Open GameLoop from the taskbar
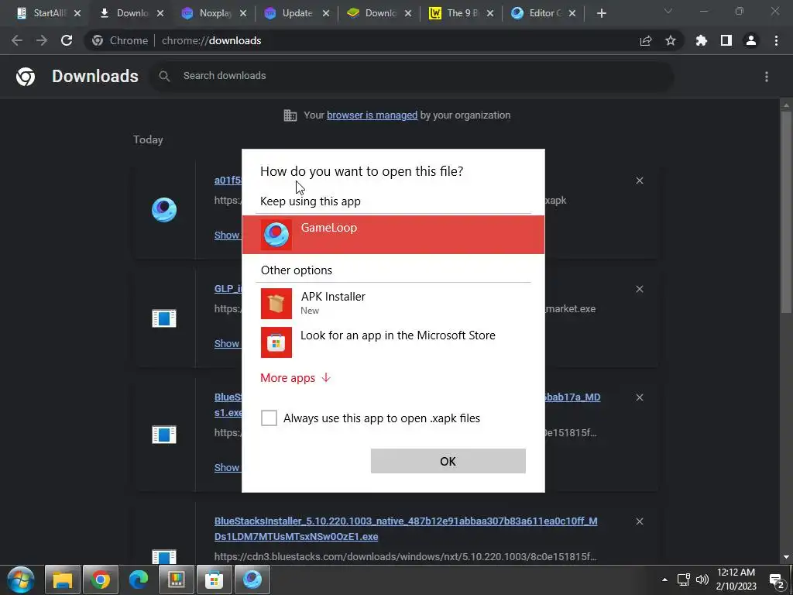This screenshot has width=793, height=595. coord(252,580)
